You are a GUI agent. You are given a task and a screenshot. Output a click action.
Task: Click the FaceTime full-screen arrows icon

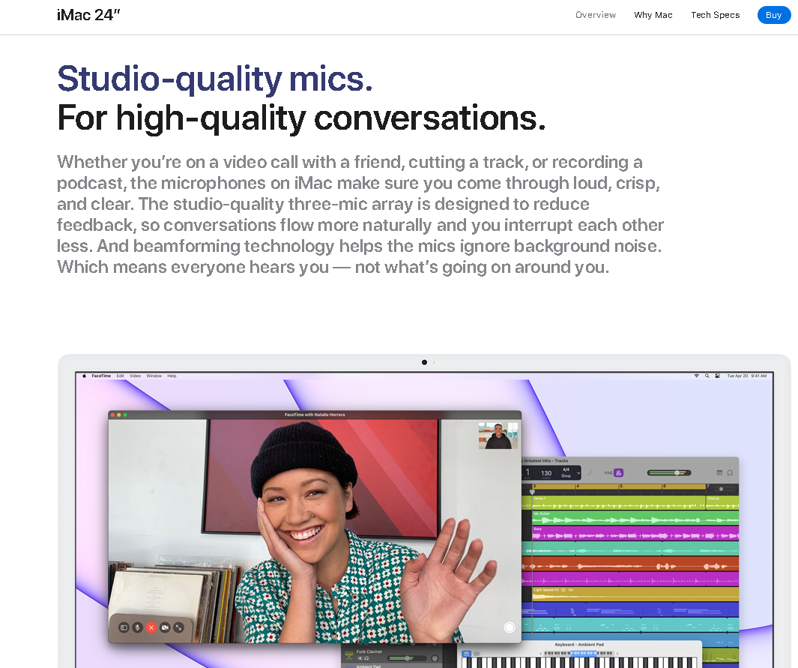(x=178, y=628)
